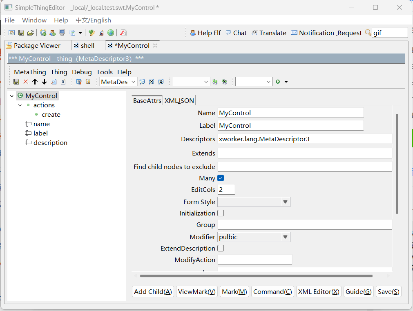Viewport: 413px width, 311px height.
Task: Uncheck the Many checkbox
Action: pyautogui.click(x=220, y=178)
